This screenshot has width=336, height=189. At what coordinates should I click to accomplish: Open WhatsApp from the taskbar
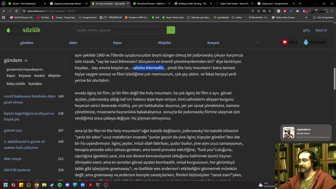pyautogui.click(x=29, y=185)
